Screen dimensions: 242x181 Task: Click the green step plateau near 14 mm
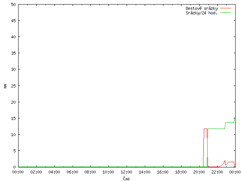(x=230, y=122)
